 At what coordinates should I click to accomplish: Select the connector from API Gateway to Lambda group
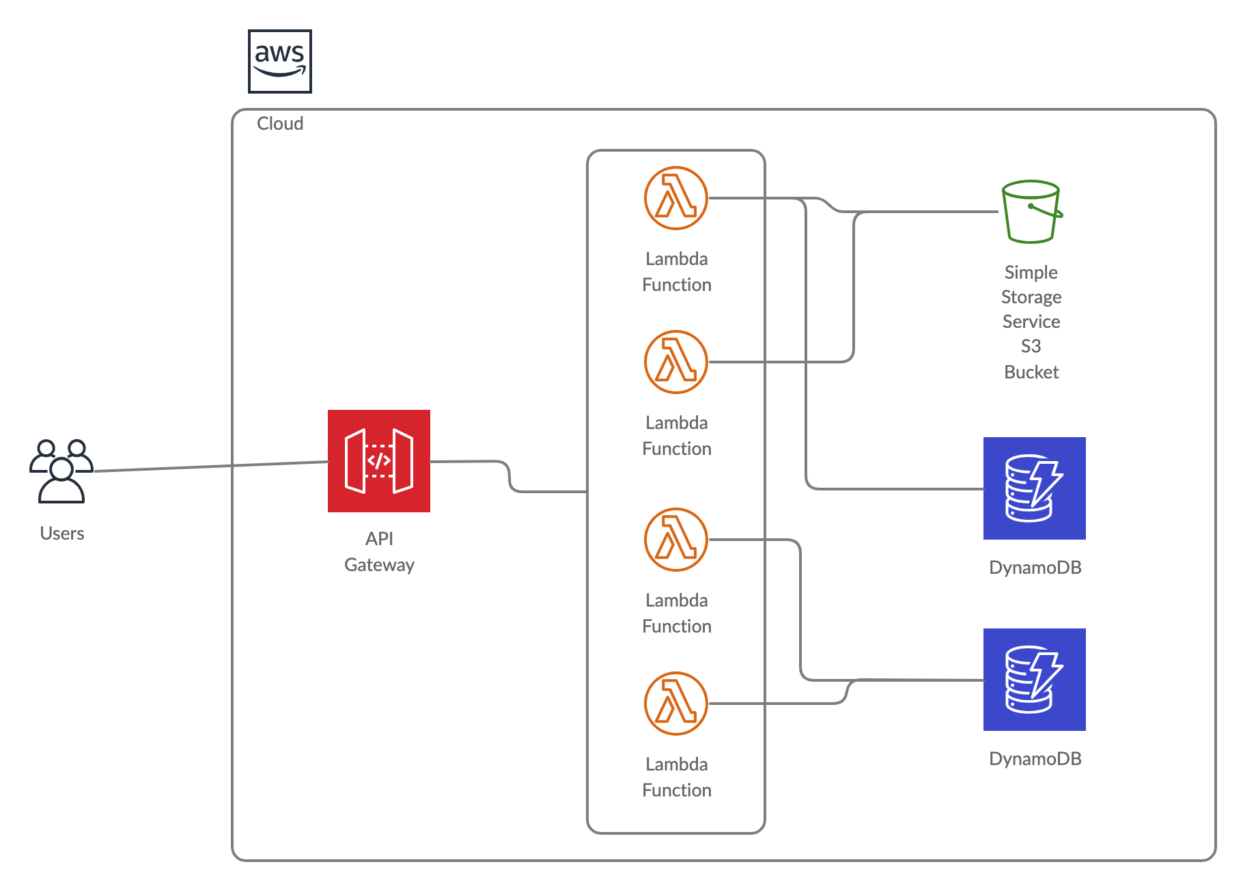(x=509, y=476)
